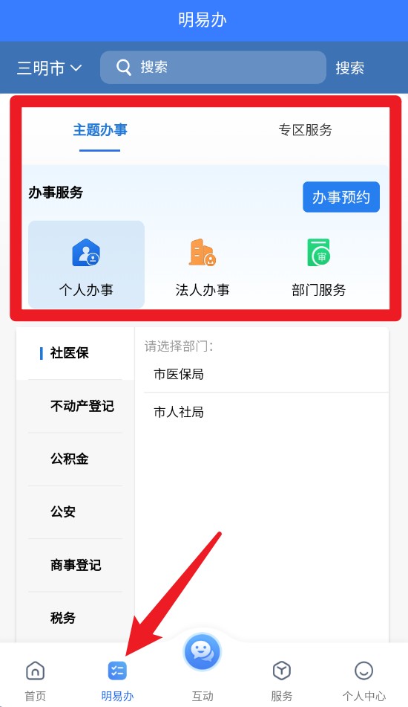This screenshot has height=707, width=408.
Task: Open 个人中心 smiley icon
Action: tap(363, 671)
